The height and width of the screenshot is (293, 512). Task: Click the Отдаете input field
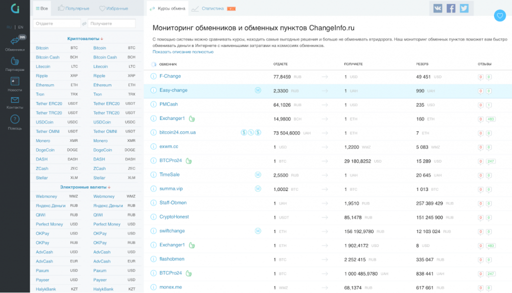point(56,23)
